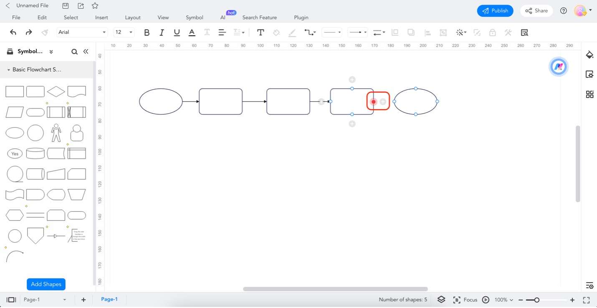Click the export icon in title bar
The width and height of the screenshot is (597, 308).
81,6
